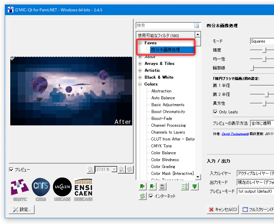274x224 pixels.
Task: Click the search magnifier icon in filter search
Action: [197, 25]
